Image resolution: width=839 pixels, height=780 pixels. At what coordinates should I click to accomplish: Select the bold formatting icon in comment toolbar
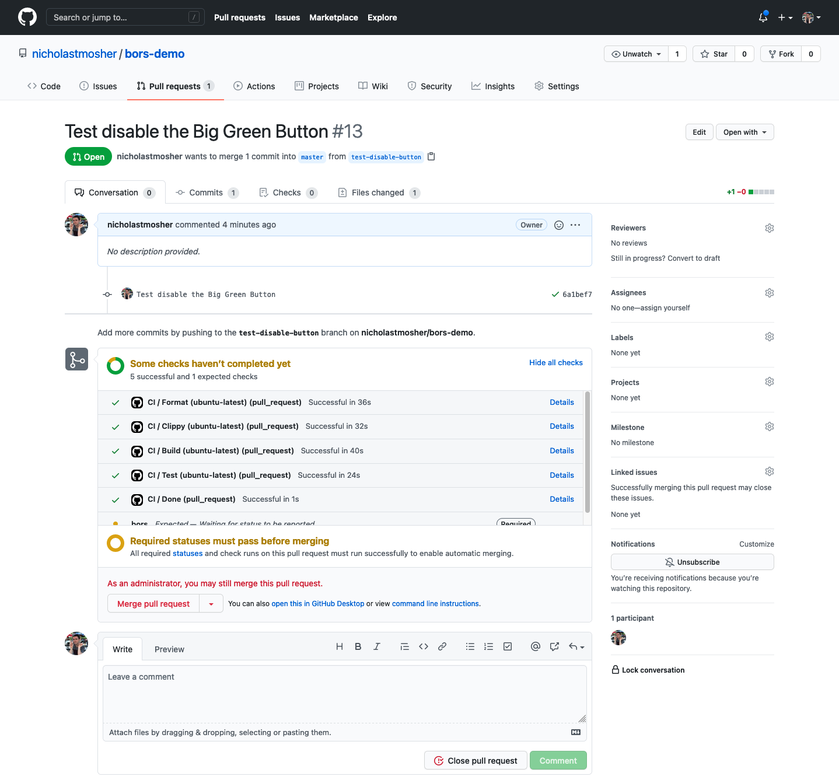(x=358, y=646)
